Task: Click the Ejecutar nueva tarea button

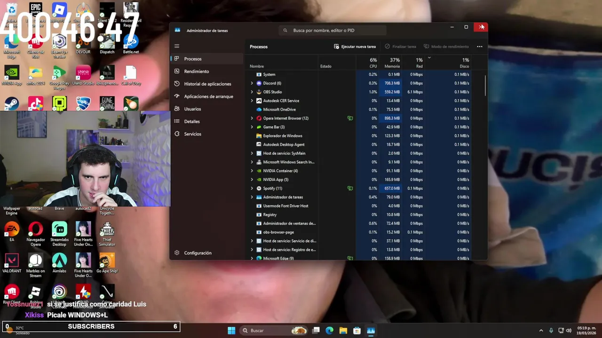Action: [355, 46]
